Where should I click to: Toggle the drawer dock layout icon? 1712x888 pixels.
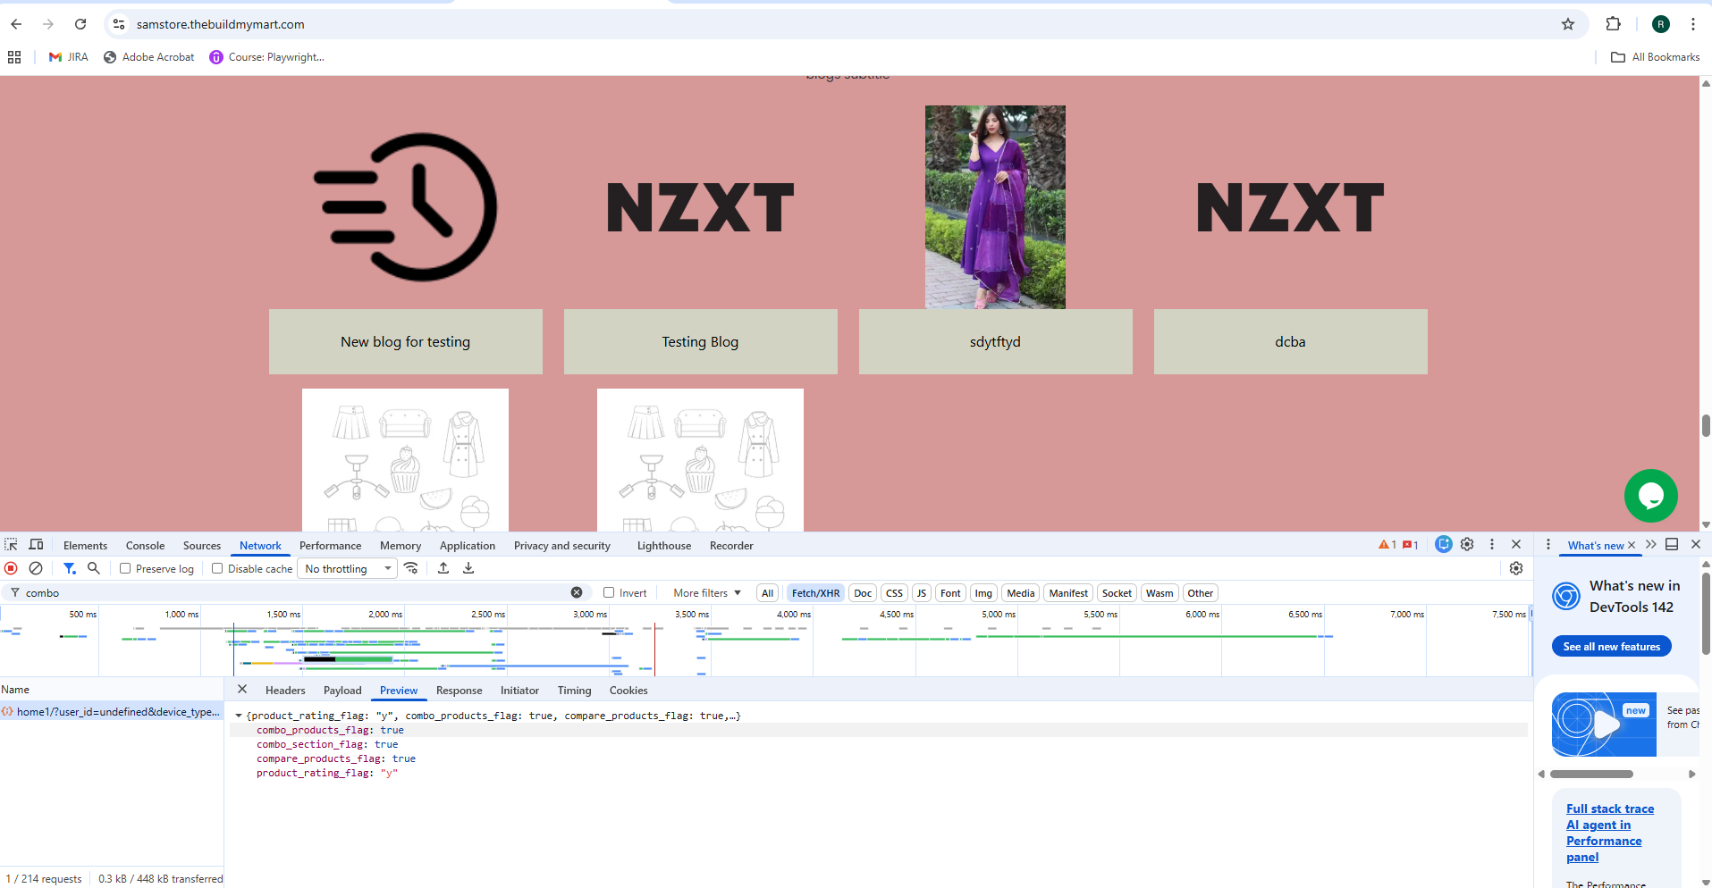tap(1672, 544)
